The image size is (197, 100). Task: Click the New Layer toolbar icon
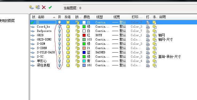click(x=31, y=7)
